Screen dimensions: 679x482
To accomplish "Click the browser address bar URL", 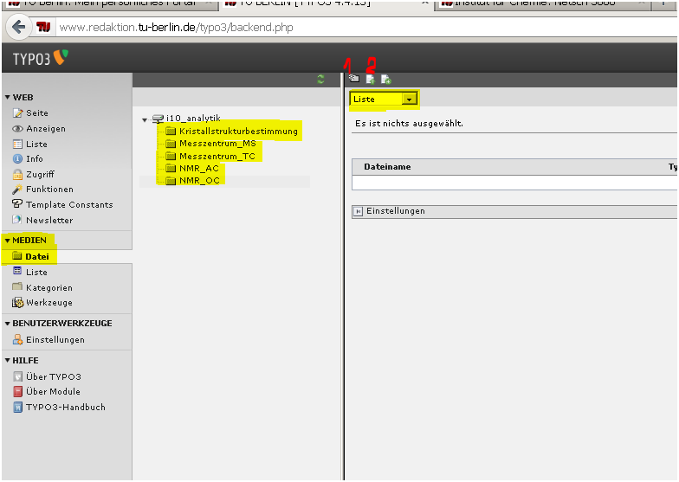I will point(176,28).
